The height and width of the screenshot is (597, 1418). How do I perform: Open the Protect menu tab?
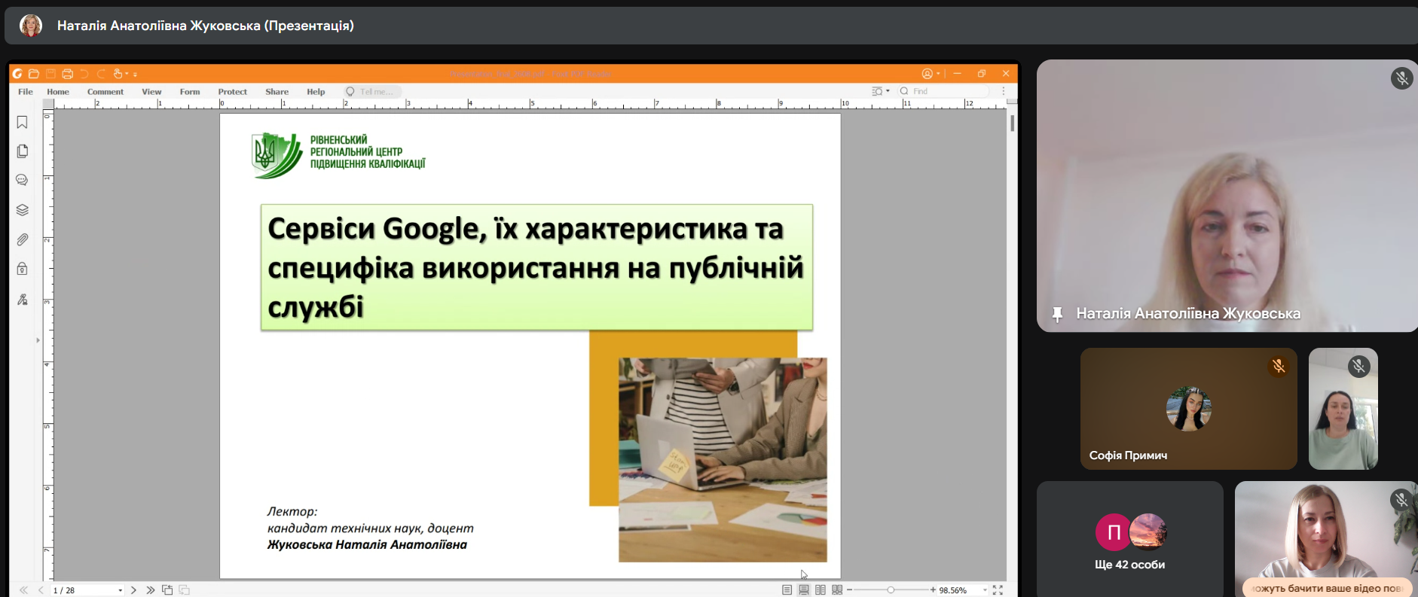(232, 92)
